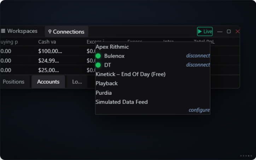This screenshot has width=256, height=160.
Task: Disconnect the DT connection
Action: pyautogui.click(x=198, y=65)
